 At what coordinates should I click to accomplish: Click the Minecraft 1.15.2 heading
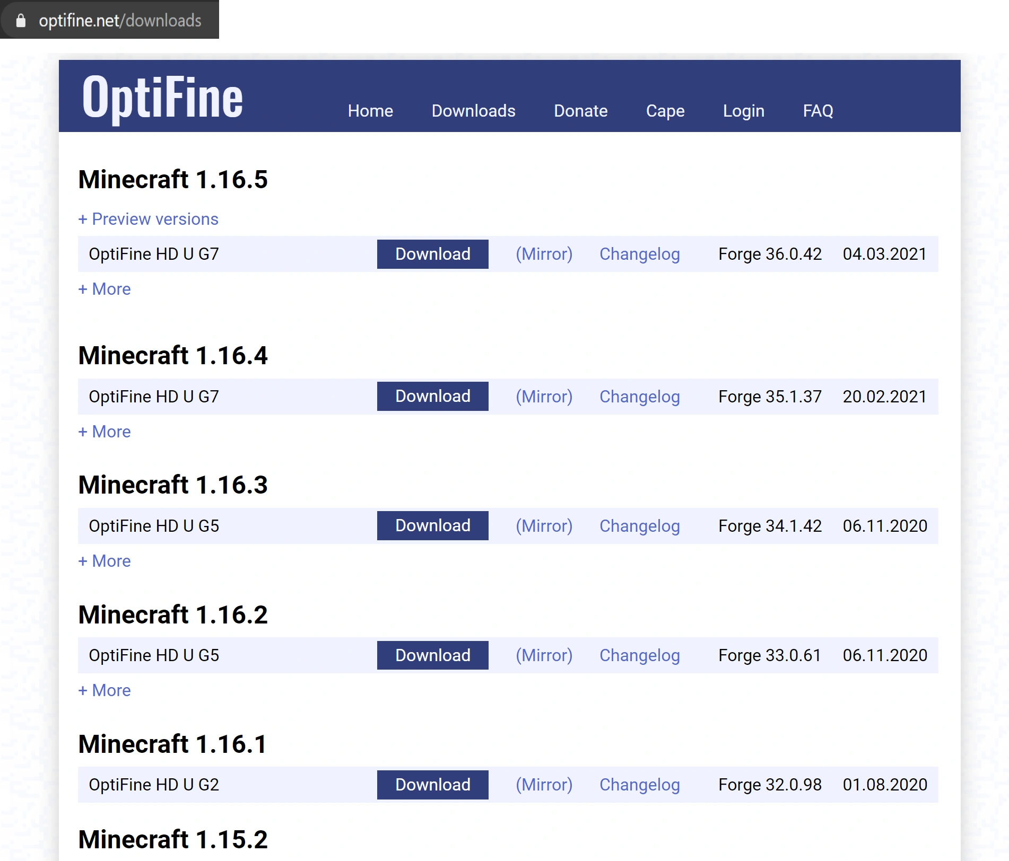click(x=173, y=839)
